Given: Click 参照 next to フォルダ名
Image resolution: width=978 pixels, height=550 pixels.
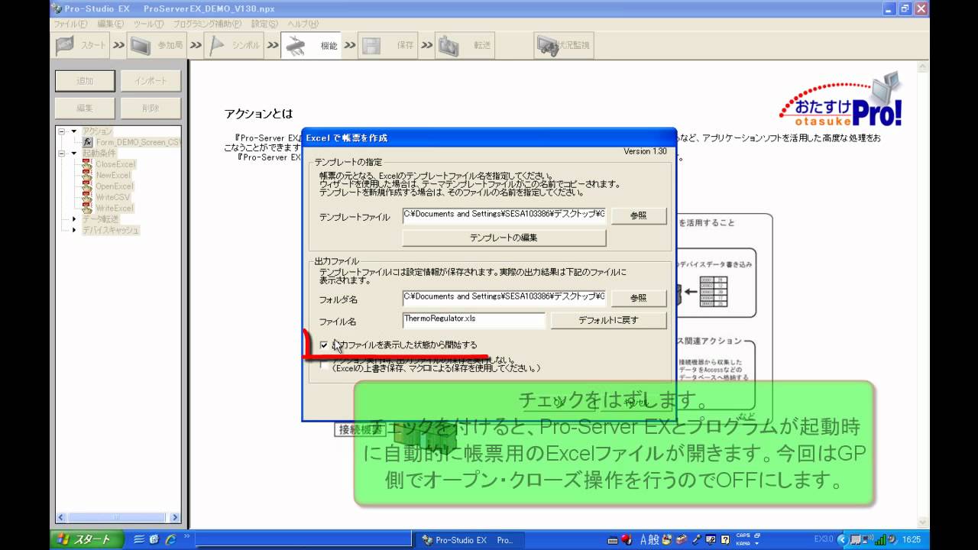Looking at the screenshot, I should coord(638,298).
